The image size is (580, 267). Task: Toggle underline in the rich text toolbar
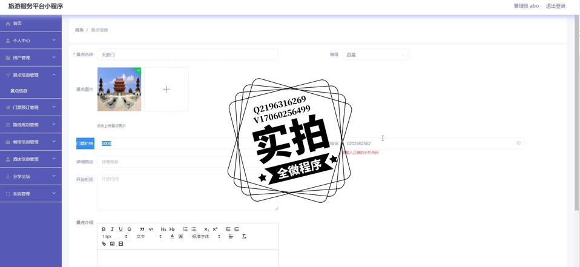click(x=120, y=229)
